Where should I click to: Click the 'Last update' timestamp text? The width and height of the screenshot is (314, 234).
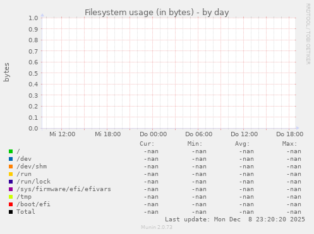click(x=235, y=219)
